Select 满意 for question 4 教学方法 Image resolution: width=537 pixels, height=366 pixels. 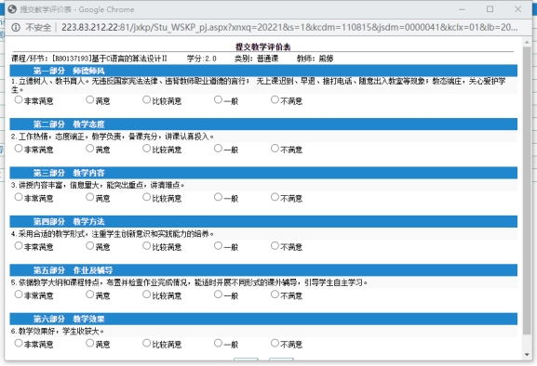point(89,246)
